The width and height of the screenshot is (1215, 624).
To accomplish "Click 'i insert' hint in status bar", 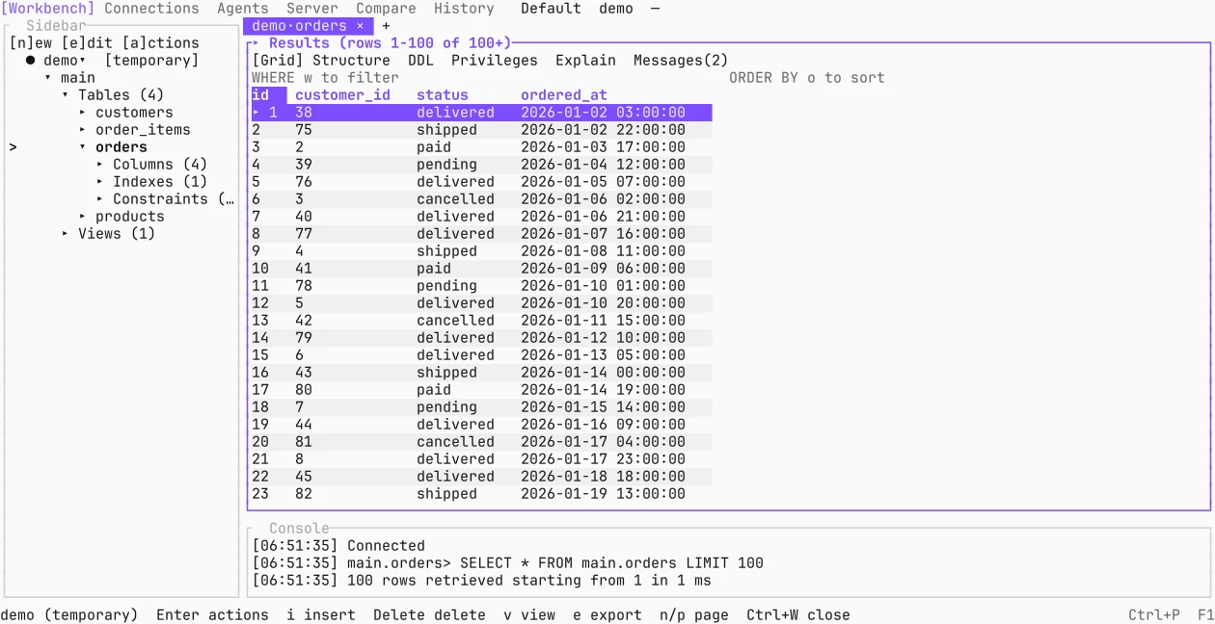I will 321,615.
